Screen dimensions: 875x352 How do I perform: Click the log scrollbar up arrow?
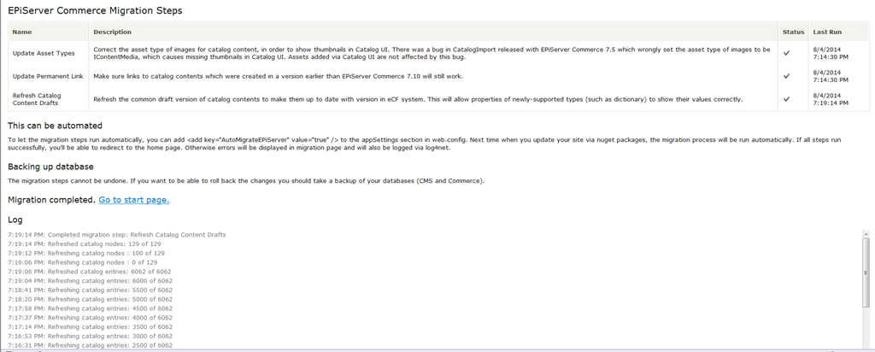click(867, 234)
